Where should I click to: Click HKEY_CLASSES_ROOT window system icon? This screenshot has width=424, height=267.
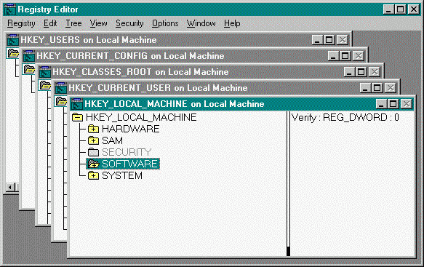pos(44,72)
